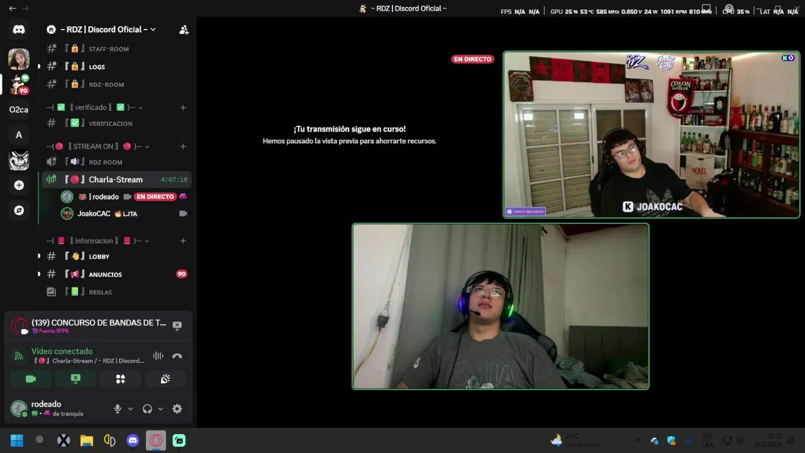
Task: Open the RDZ server icon with badge 90
Action: pos(19,84)
